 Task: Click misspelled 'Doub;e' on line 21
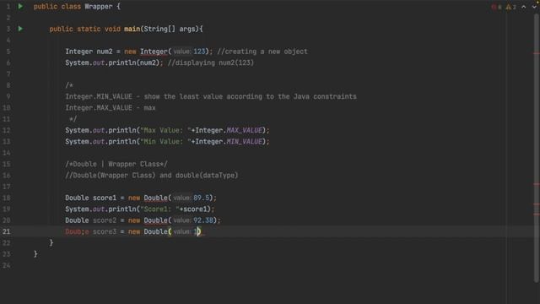pos(77,231)
